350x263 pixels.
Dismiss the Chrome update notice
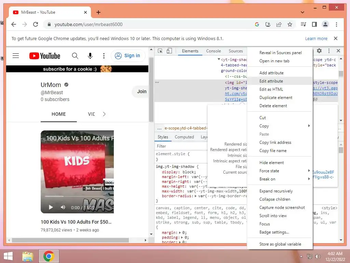pyautogui.click(x=336, y=38)
